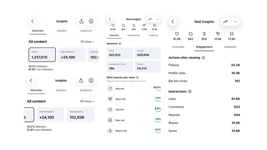The width and height of the screenshot is (267, 150).
Task: Tap the small heart icon above 61.9K in the middle panel
Action: coord(113,26)
